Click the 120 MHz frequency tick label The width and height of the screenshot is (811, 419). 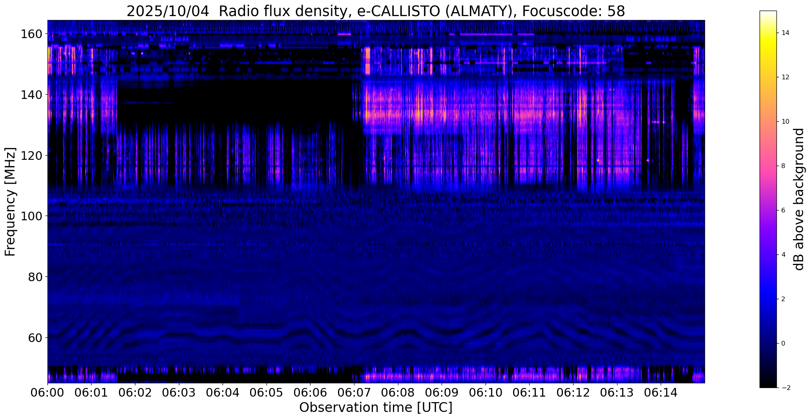click(31, 156)
